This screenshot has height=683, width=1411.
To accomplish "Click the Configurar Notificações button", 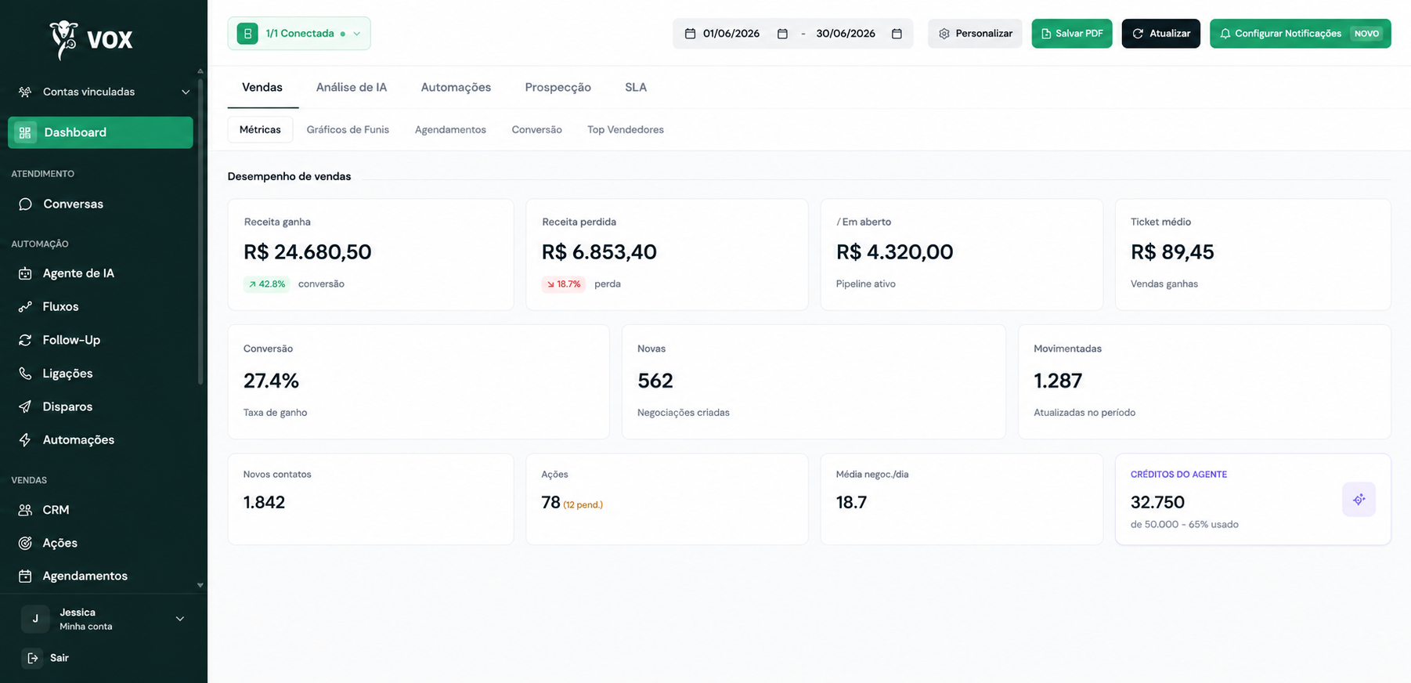I will point(1300,34).
